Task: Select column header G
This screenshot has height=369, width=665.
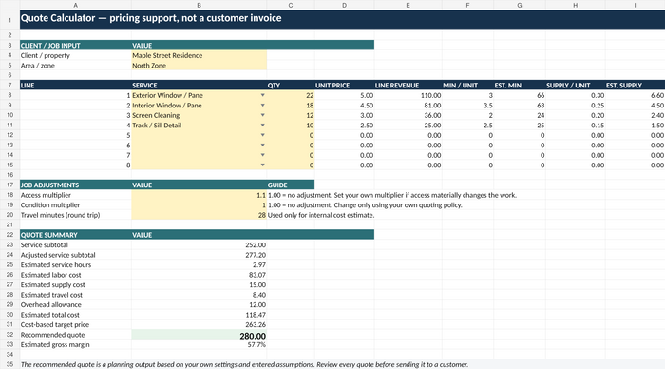Action: point(519,5)
